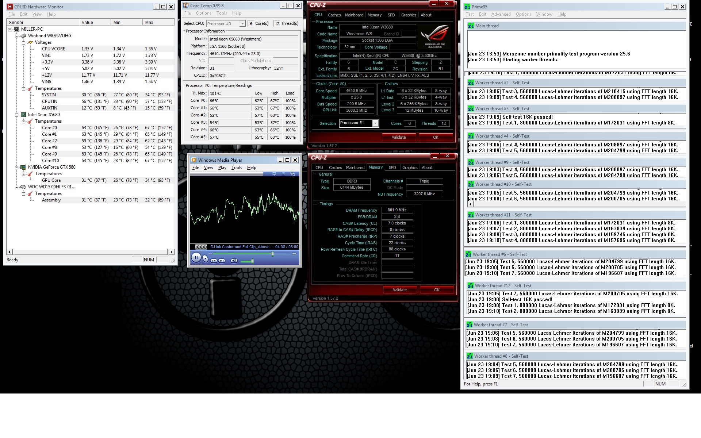The image size is (701, 438).
Task: Collapse the Winbond W83627DHG tree node
Action: tap(17, 36)
